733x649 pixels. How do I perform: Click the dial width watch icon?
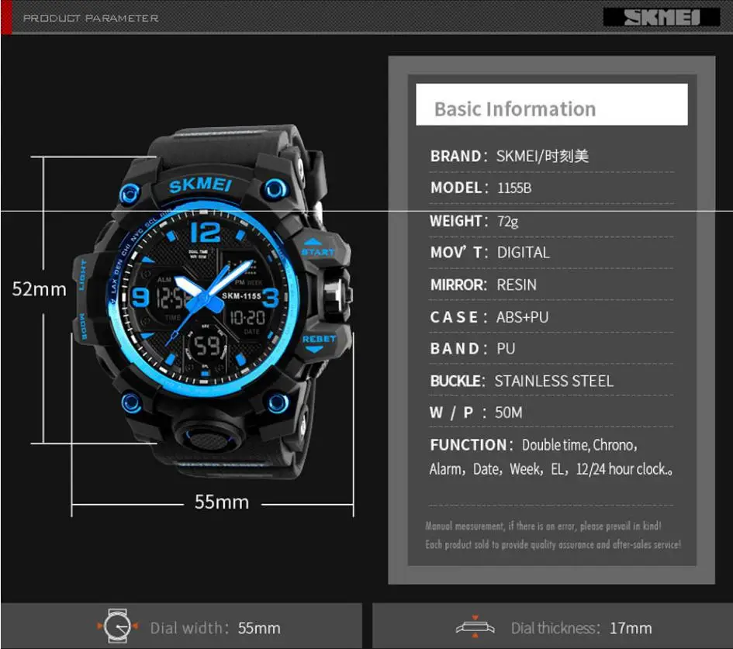click(x=117, y=626)
